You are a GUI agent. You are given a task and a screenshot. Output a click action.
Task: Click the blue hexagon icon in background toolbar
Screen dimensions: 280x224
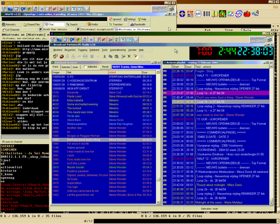coord(182,14)
